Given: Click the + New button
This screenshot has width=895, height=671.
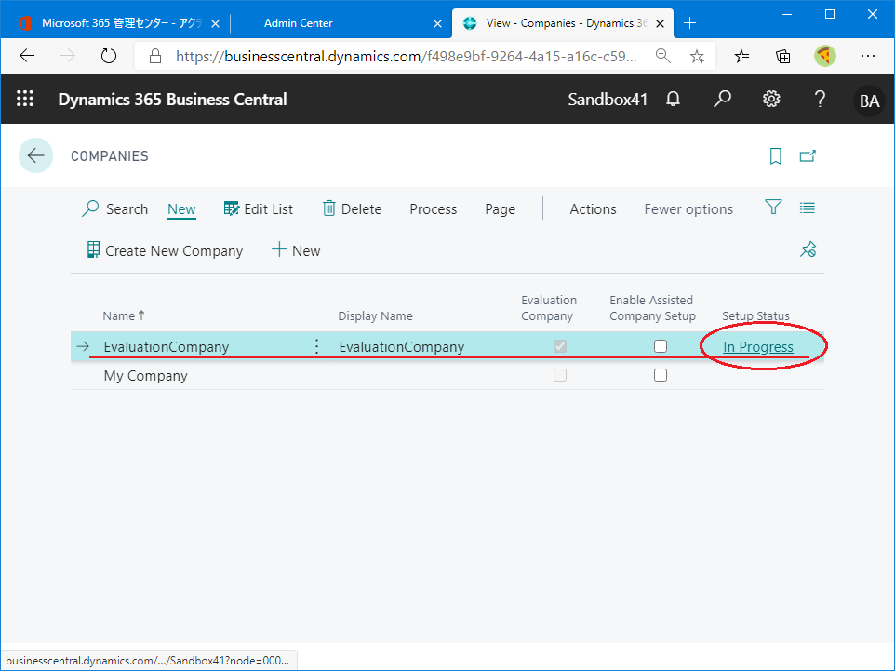Looking at the screenshot, I should point(296,250).
